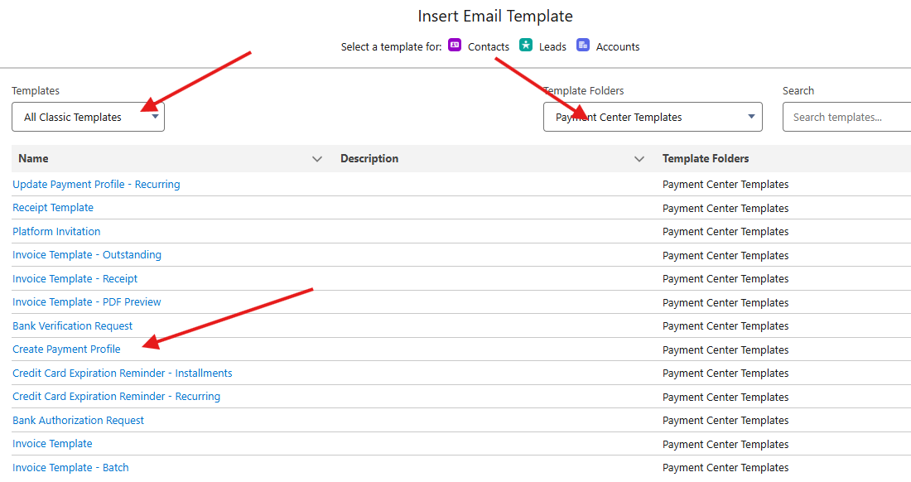
Task: Choose Invoice Template - Batch
Action: click(x=71, y=467)
